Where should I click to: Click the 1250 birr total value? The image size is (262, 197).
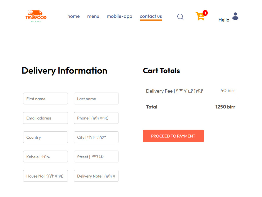pyautogui.click(x=225, y=107)
